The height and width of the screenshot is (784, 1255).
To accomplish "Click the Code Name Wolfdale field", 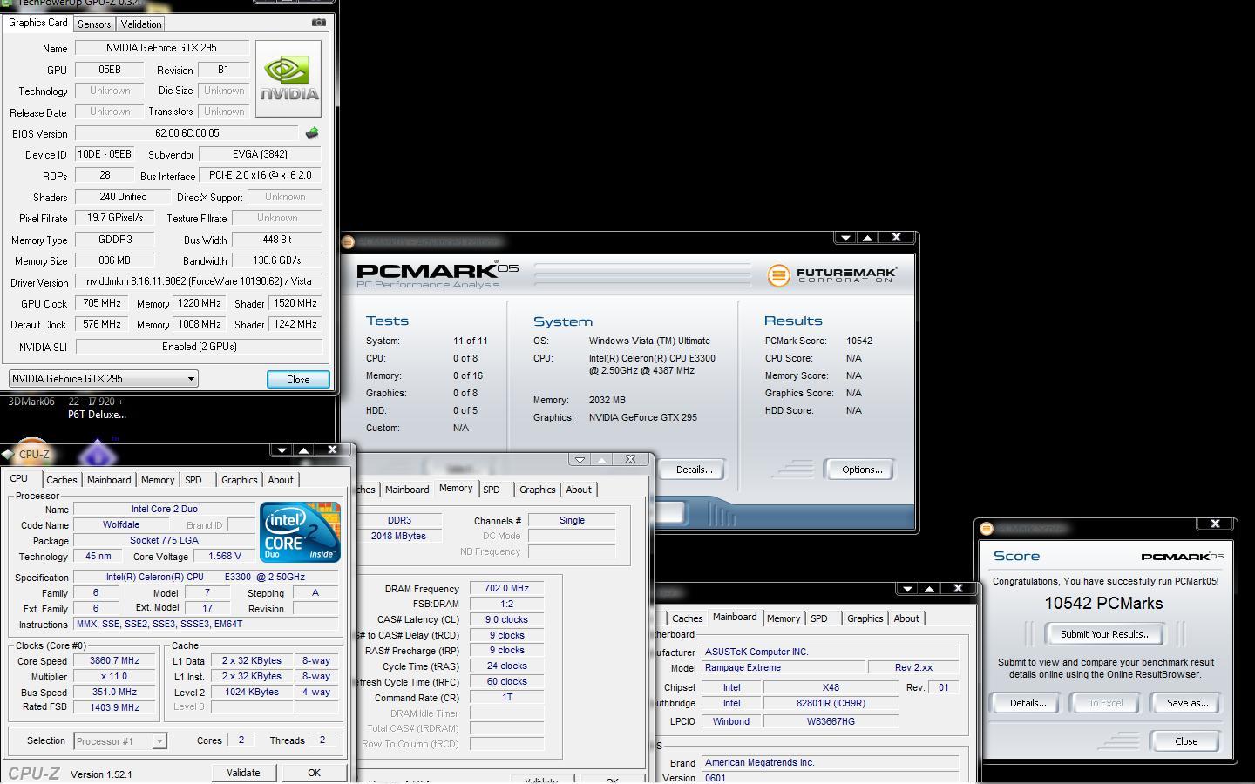I will 121,525.
